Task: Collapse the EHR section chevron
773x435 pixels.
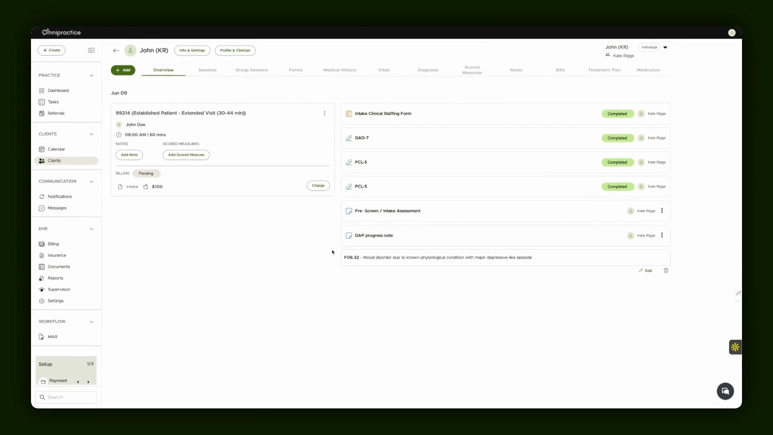Action: [x=91, y=229]
